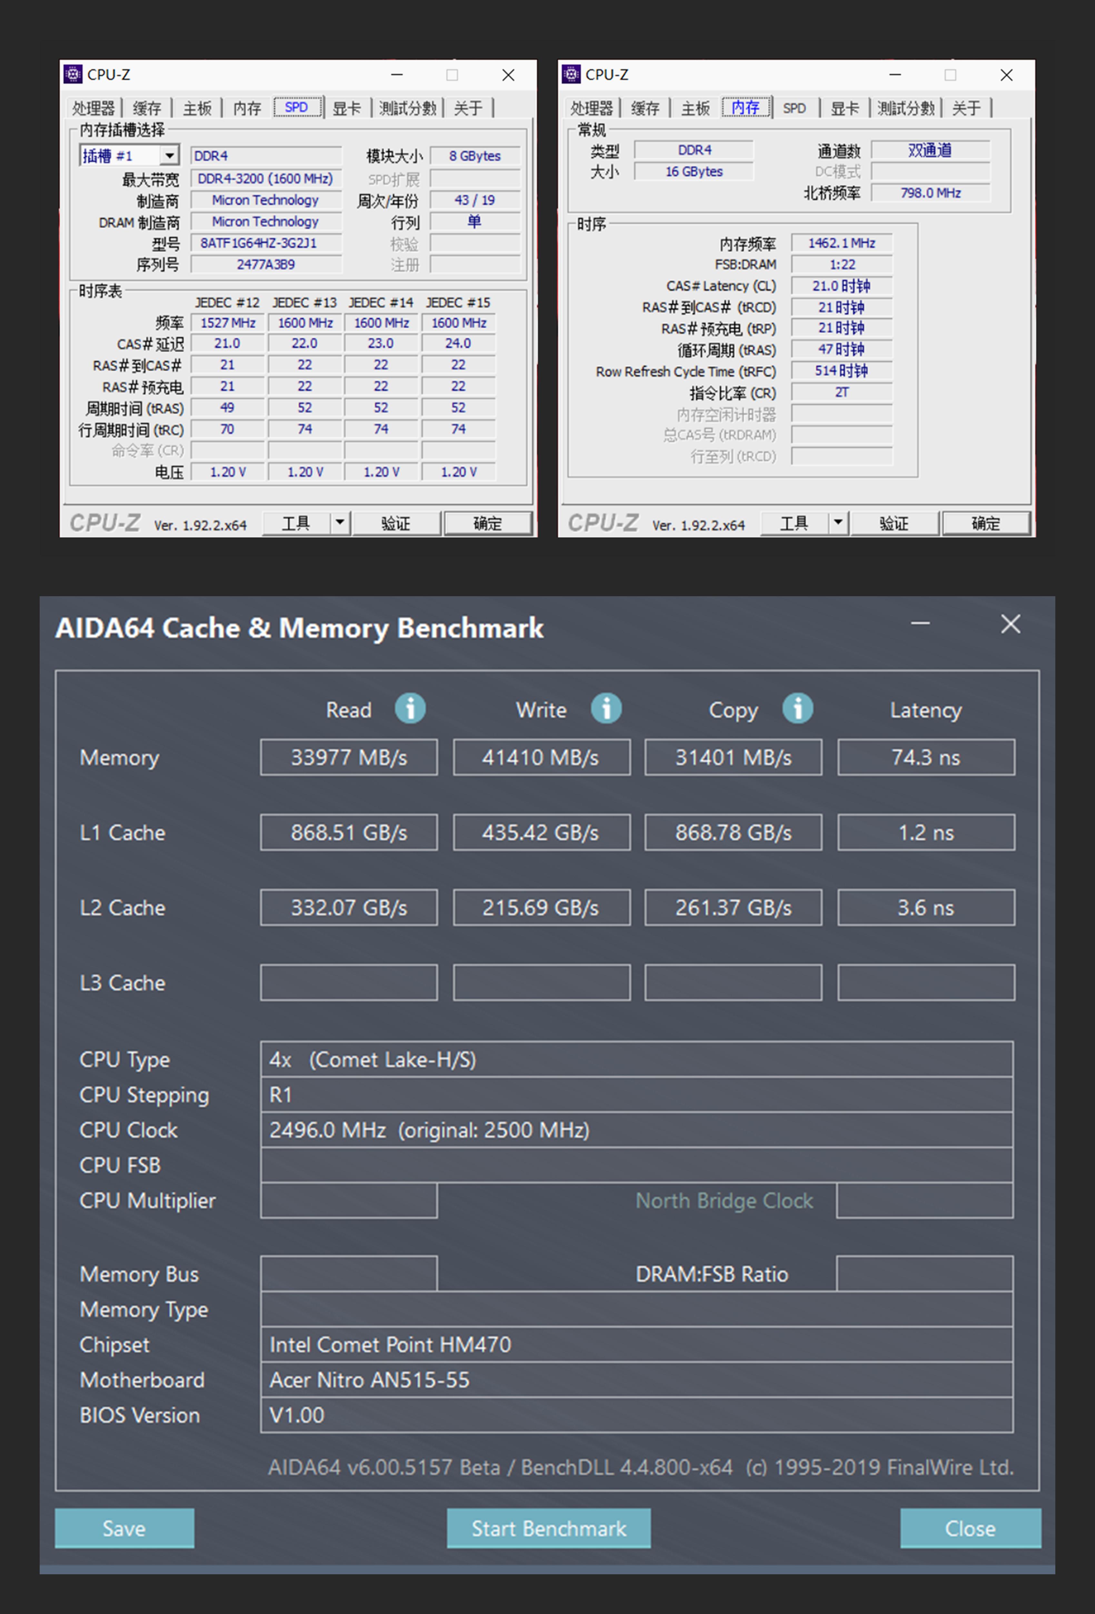Expand tools dropdown arrow in right CPU-Z
The image size is (1095, 1614).
pos(838,522)
